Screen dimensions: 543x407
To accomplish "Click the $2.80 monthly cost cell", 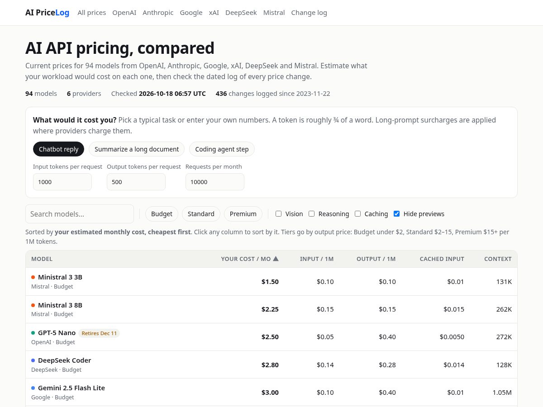I will [x=270, y=365].
